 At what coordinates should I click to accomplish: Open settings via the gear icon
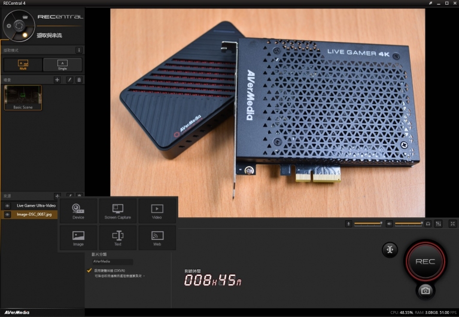(9, 26)
